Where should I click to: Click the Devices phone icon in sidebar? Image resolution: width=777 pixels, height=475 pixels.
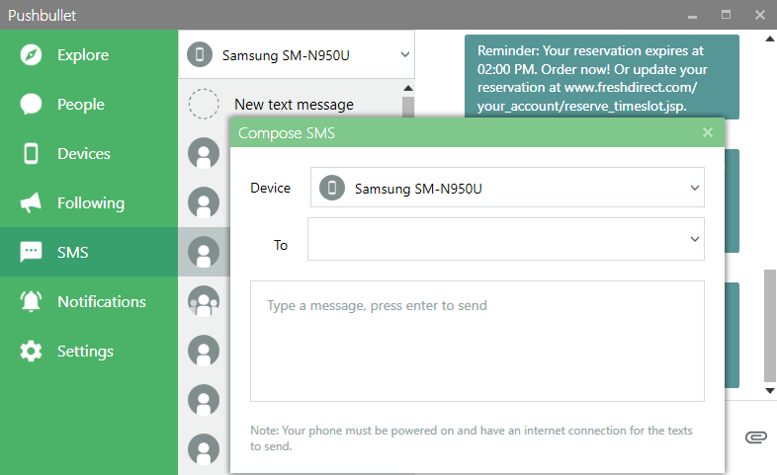[x=31, y=153]
